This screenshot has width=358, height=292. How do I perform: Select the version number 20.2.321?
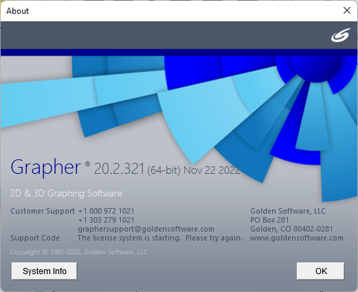(x=119, y=169)
